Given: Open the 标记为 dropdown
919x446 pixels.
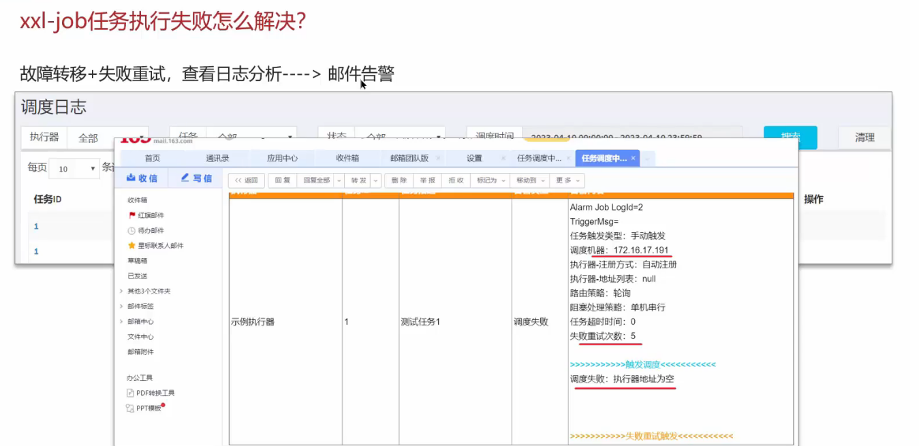Looking at the screenshot, I should [x=491, y=180].
